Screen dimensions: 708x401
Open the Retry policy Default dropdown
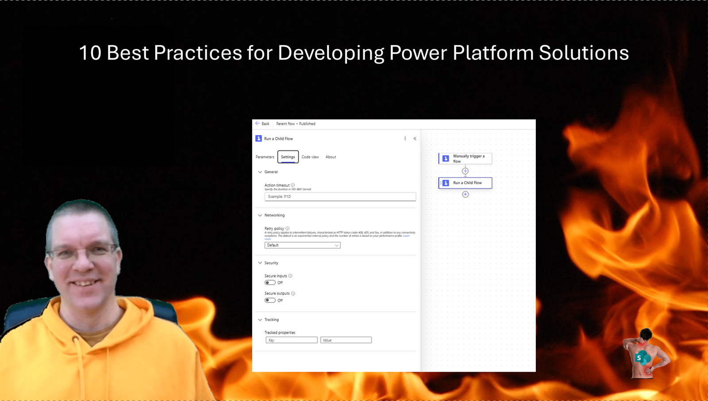(x=303, y=245)
